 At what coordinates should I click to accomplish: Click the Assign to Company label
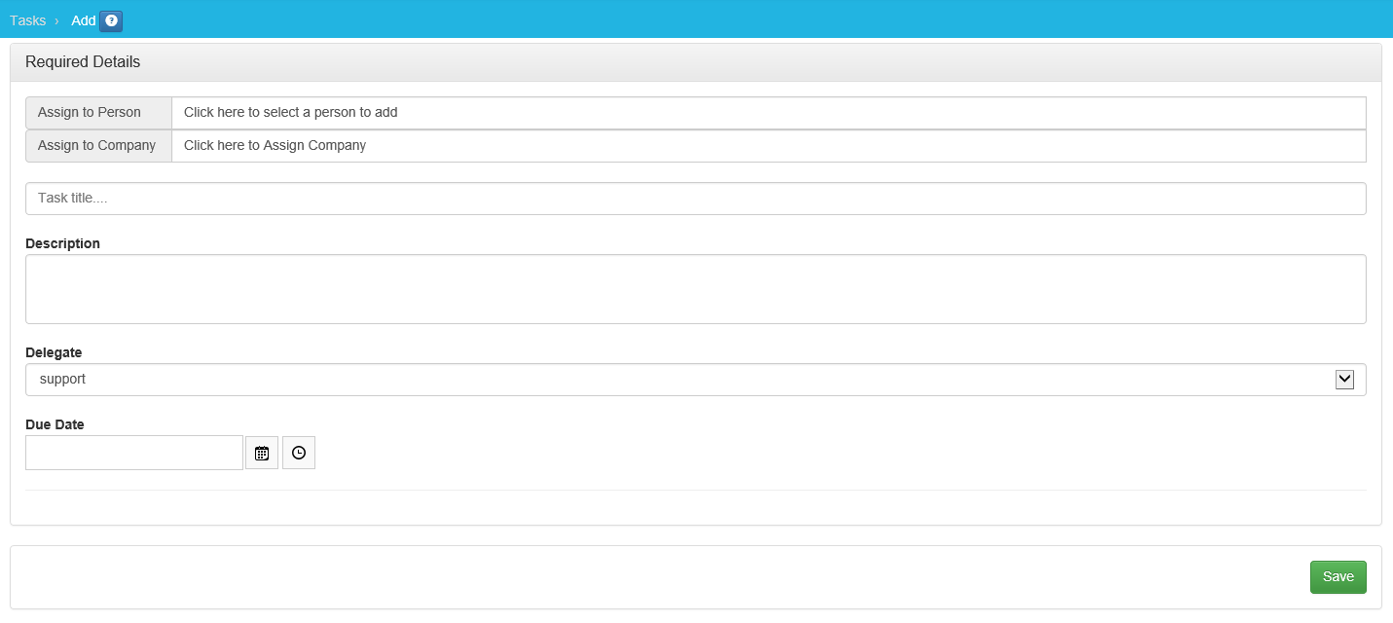click(x=98, y=146)
